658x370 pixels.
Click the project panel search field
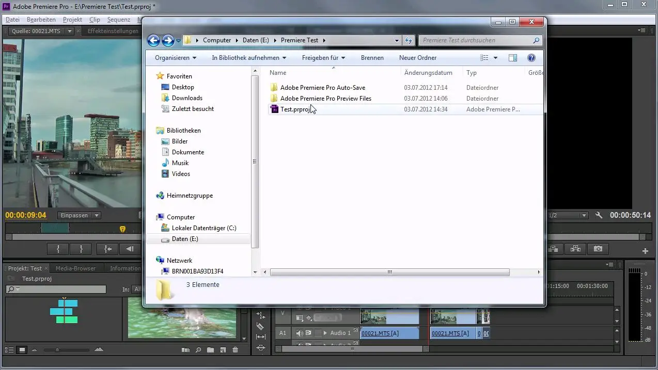tap(56, 289)
